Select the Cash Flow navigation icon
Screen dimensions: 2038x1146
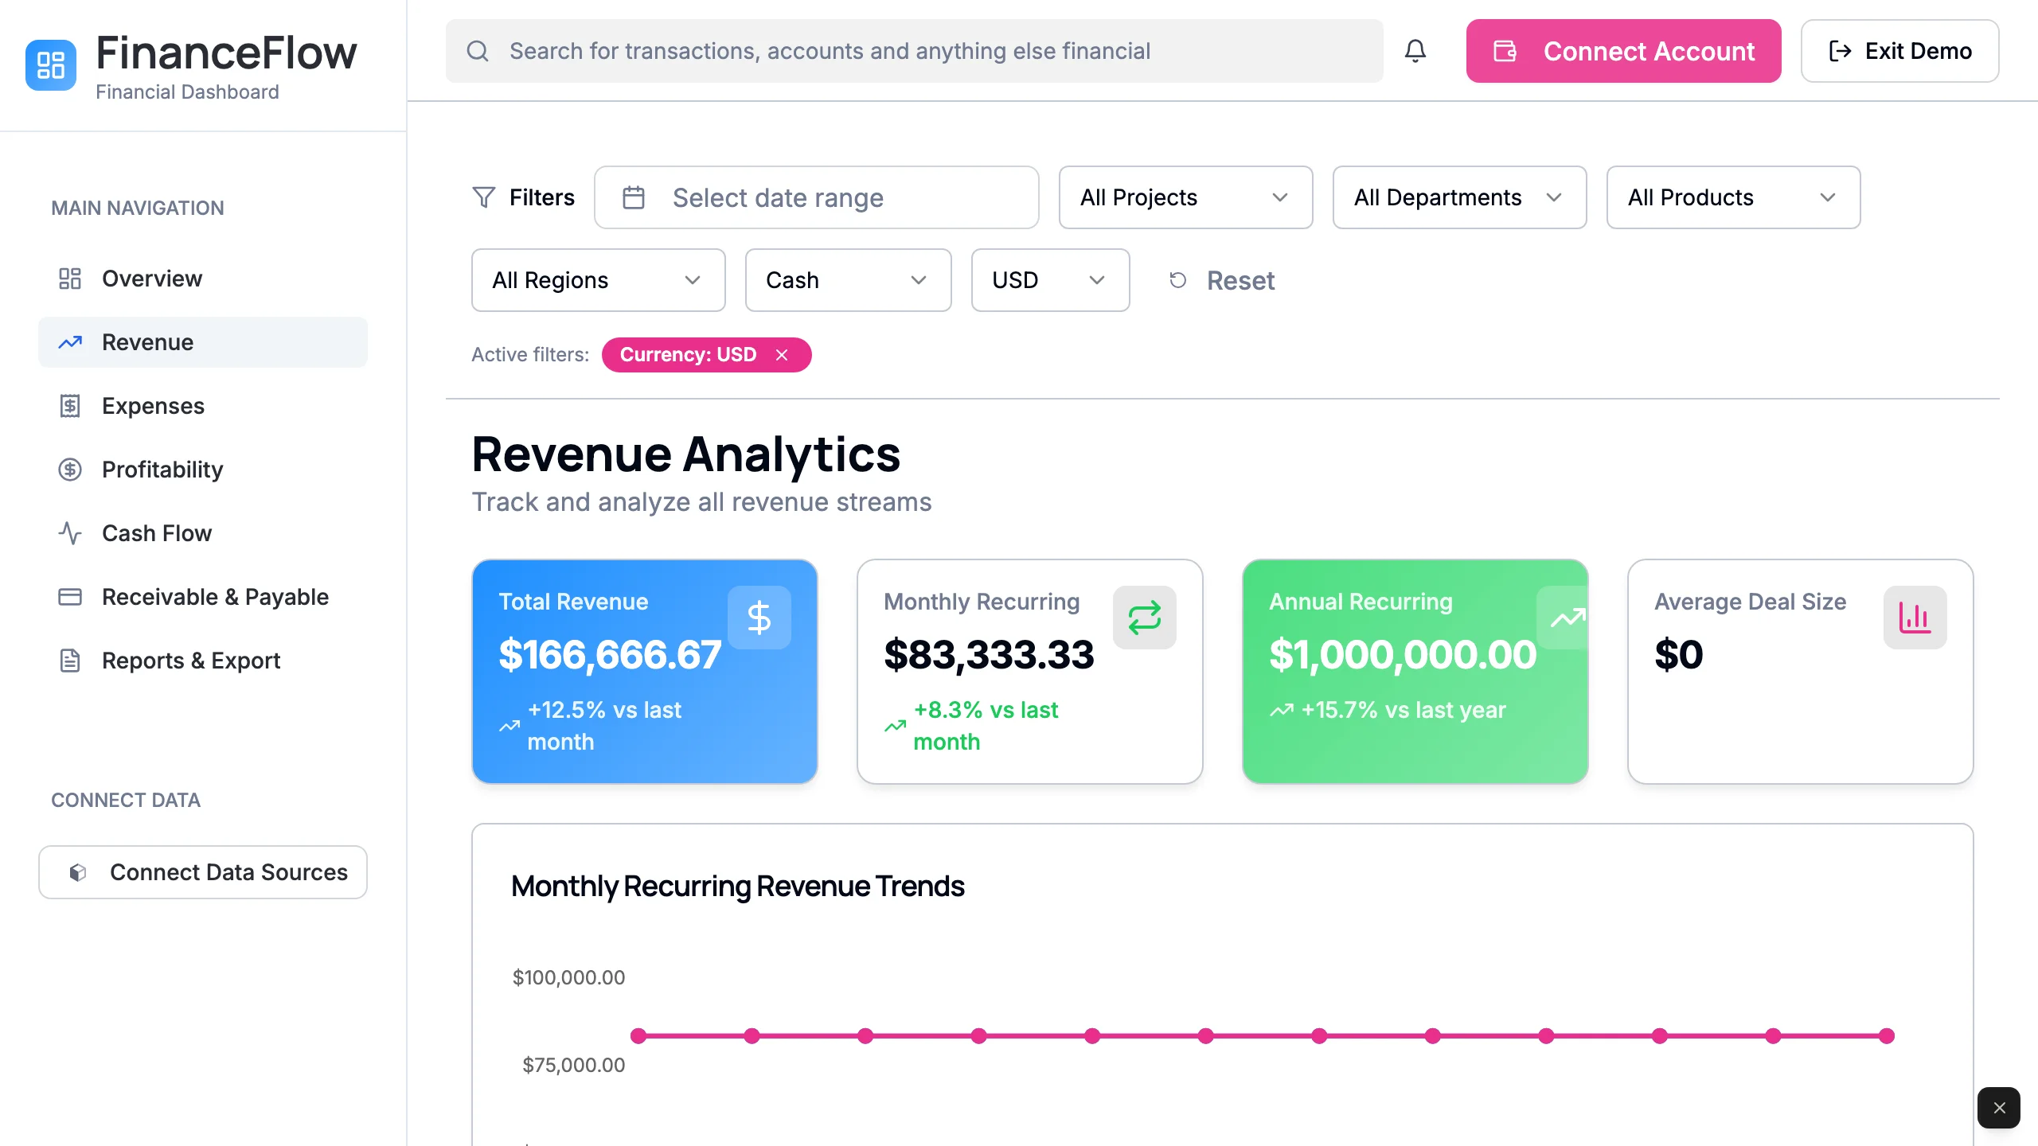coord(70,533)
